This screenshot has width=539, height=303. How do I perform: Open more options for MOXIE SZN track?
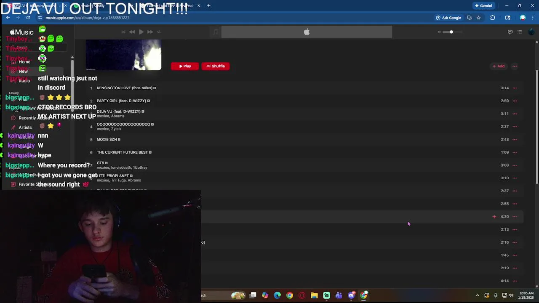[515, 139]
